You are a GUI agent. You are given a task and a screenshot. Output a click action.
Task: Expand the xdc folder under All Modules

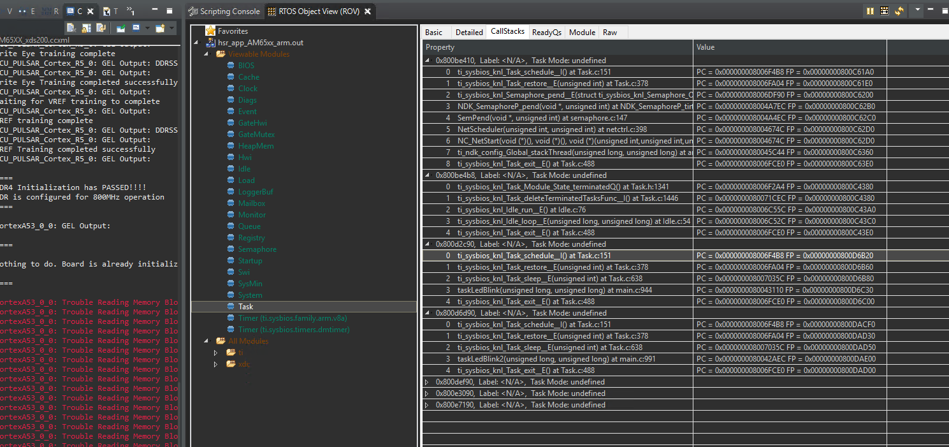(x=215, y=364)
